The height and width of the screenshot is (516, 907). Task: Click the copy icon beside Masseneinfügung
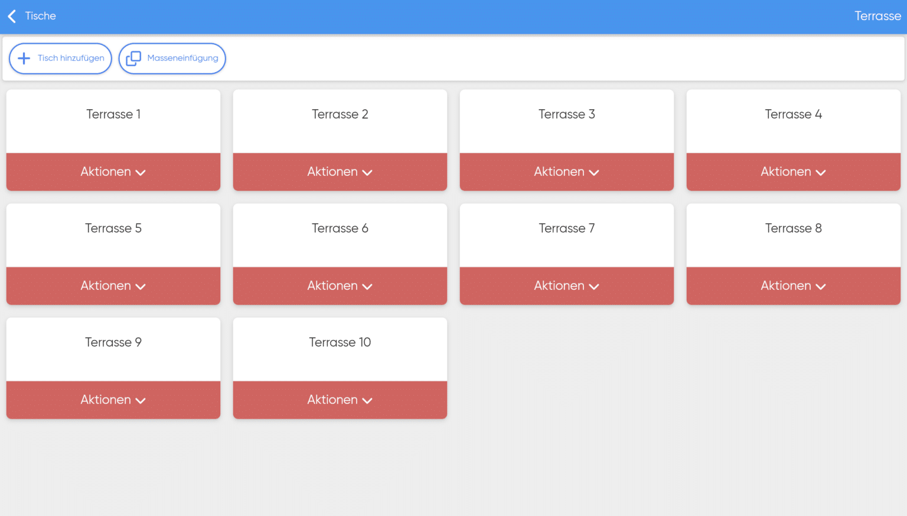pyautogui.click(x=133, y=58)
